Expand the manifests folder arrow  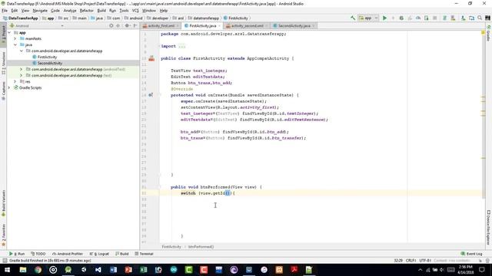15,39
